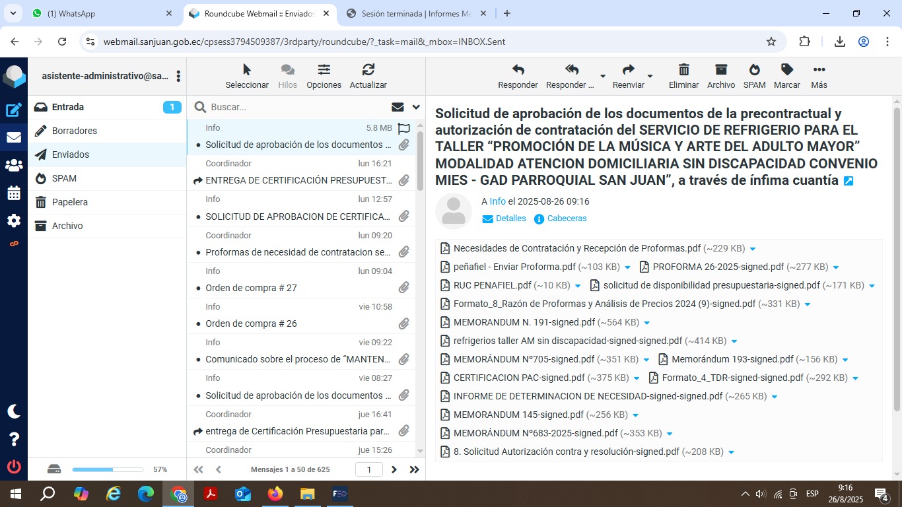Image resolution: width=902 pixels, height=507 pixels.
Task: Mark message as SPAM flame icon
Action: [754, 70]
